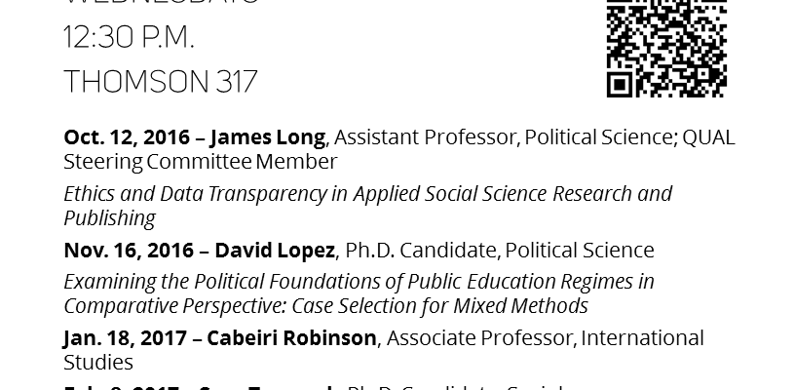Click the word 'QUAL' after Political Science

point(708,137)
